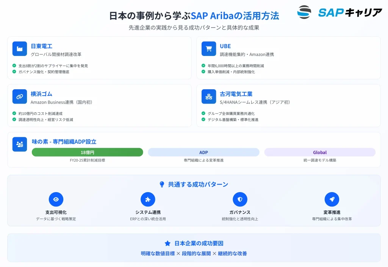The image size is (388, 267).
Task: Click the 味の素 - 専門組織ADP設立 heading
Action: (x=64, y=142)
